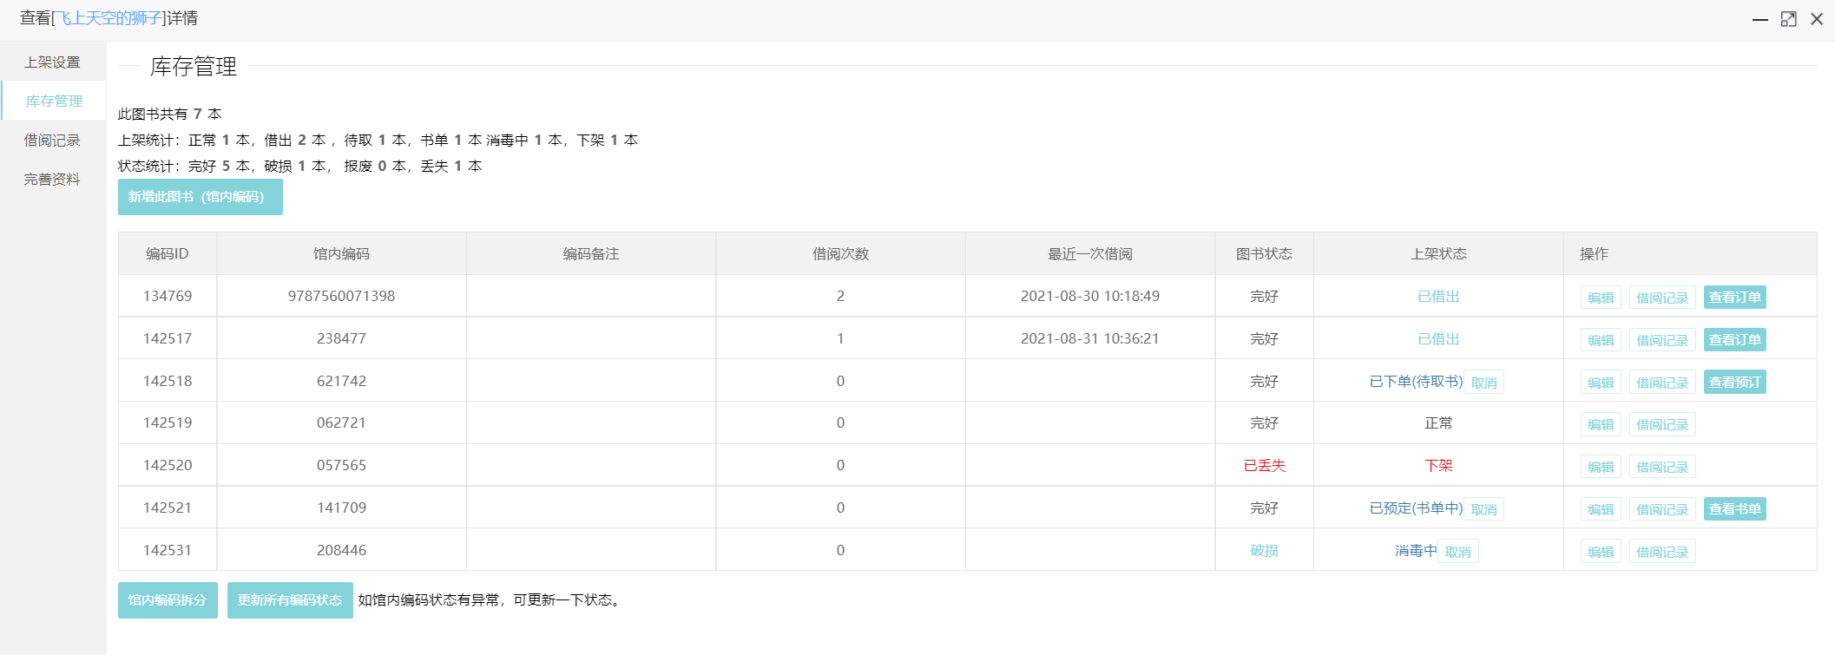Image resolution: width=1835 pixels, height=655 pixels.
Task: Edit the row with ID 142519
Action: coord(1601,424)
